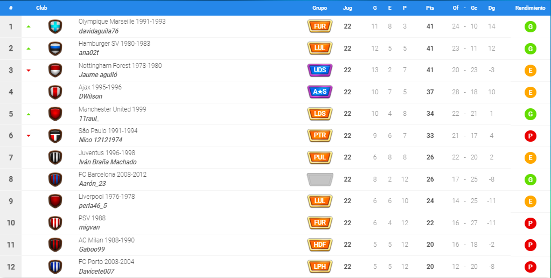The height and width of the screenshot is (278, 551).
Task: Select the Juventus striped shield icon
Action: pyautogui.click(x=55, y=157)
